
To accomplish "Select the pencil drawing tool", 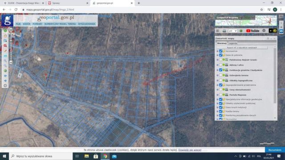I will click(5, 51).
